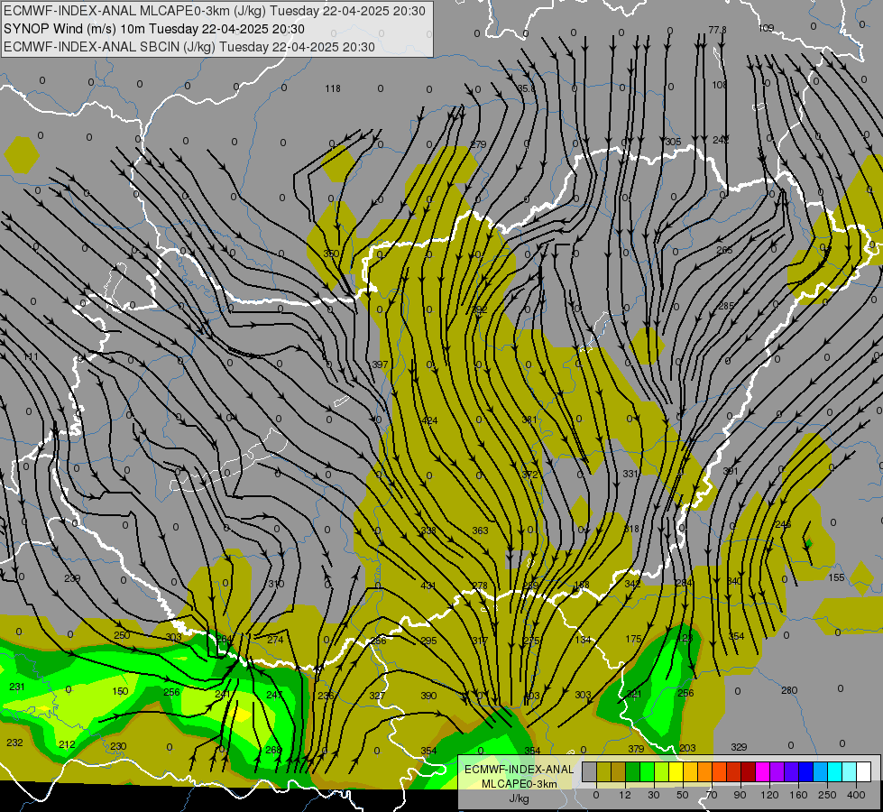The width and height of the screenshot is (883, 812).
Task: Click the SBCIN title line
Action: 189,47
